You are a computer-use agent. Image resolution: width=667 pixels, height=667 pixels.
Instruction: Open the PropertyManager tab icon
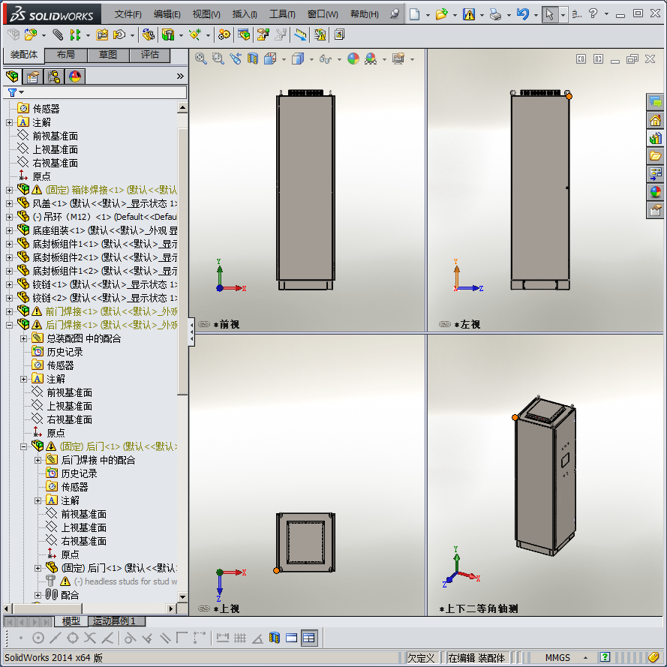click(33, 77)
